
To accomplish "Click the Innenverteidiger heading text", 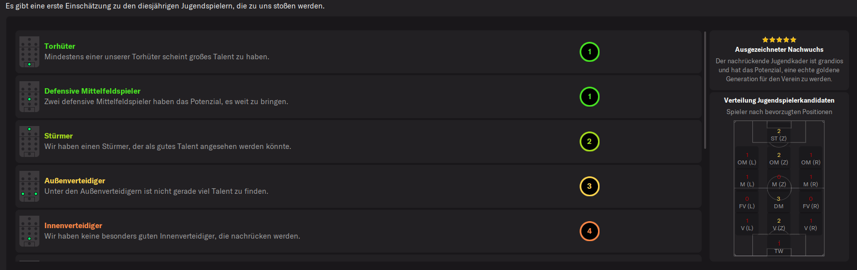I will click(73, 226).
